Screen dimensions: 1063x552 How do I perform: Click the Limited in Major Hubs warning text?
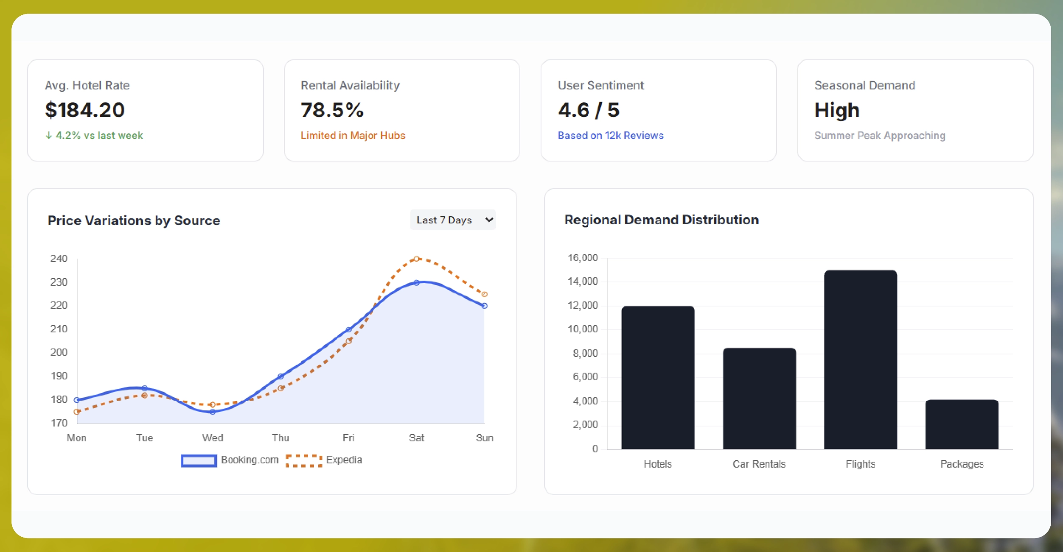click(x=353, y=135)
